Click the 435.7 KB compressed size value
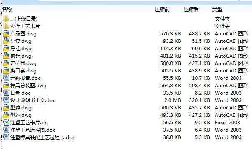The height and width of the screenshot is (149, 252). [x=199, y=107]
